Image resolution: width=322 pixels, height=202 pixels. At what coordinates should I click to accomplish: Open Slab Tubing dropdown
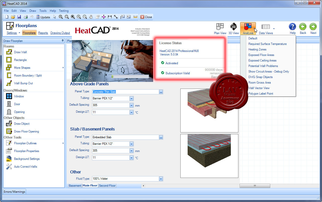point(131,144)
